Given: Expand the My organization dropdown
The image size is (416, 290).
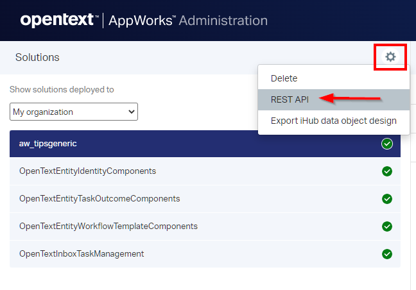Looking at the screenshot, I should (x=74, y=112).
